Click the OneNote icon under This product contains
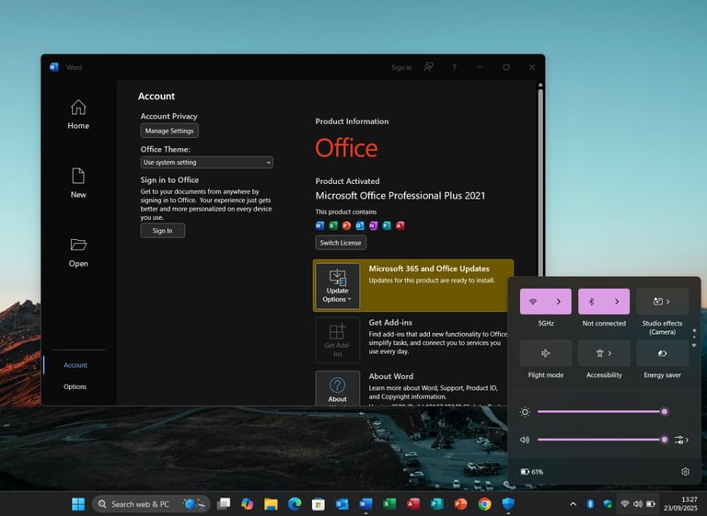Screen dimensions: 707x516 tap(373, 225)
